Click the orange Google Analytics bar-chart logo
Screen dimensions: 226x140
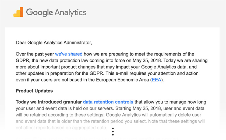18,12
